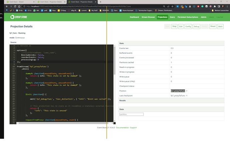Click the 'Partitions cached' stats row label
Viewport: 230px width, 142px height.
[127, 63]
